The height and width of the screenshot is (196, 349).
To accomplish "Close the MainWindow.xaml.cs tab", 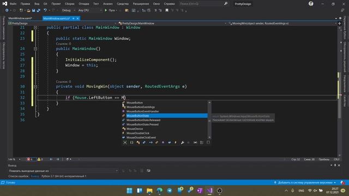I will pos(77,19).
